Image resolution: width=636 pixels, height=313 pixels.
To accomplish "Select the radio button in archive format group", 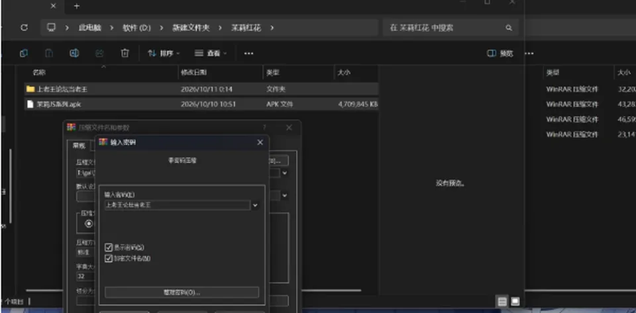I will 89,224.
